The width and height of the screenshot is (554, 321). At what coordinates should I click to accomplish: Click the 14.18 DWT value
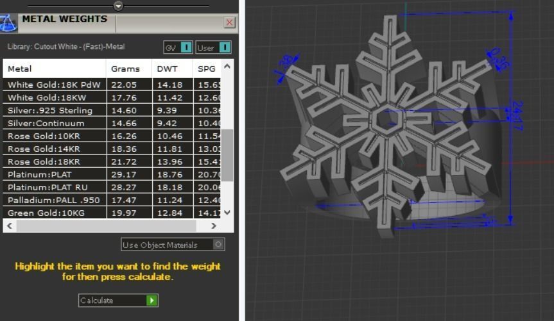[170, 85]
